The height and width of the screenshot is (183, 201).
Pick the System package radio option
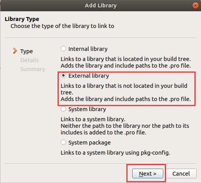pyautogui.click(x=63, y=142)
